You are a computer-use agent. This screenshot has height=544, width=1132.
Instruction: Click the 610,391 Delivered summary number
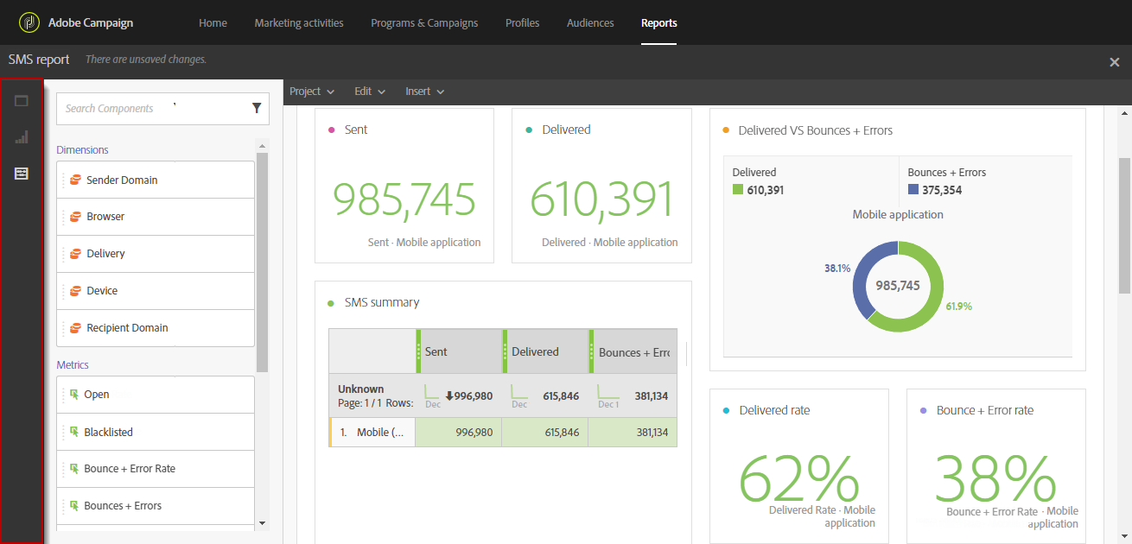click(601, 199)
